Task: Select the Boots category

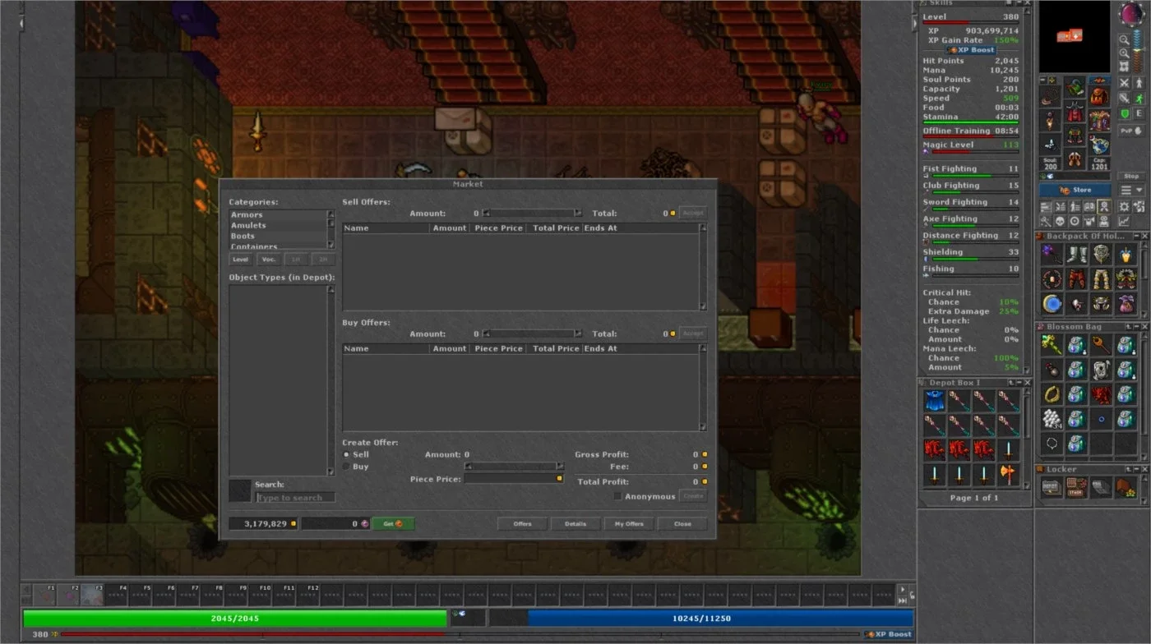Action: 278,236
